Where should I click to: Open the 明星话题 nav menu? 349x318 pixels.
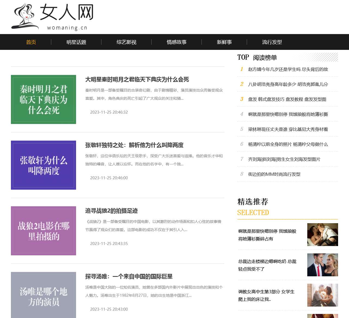coord(76,42)
